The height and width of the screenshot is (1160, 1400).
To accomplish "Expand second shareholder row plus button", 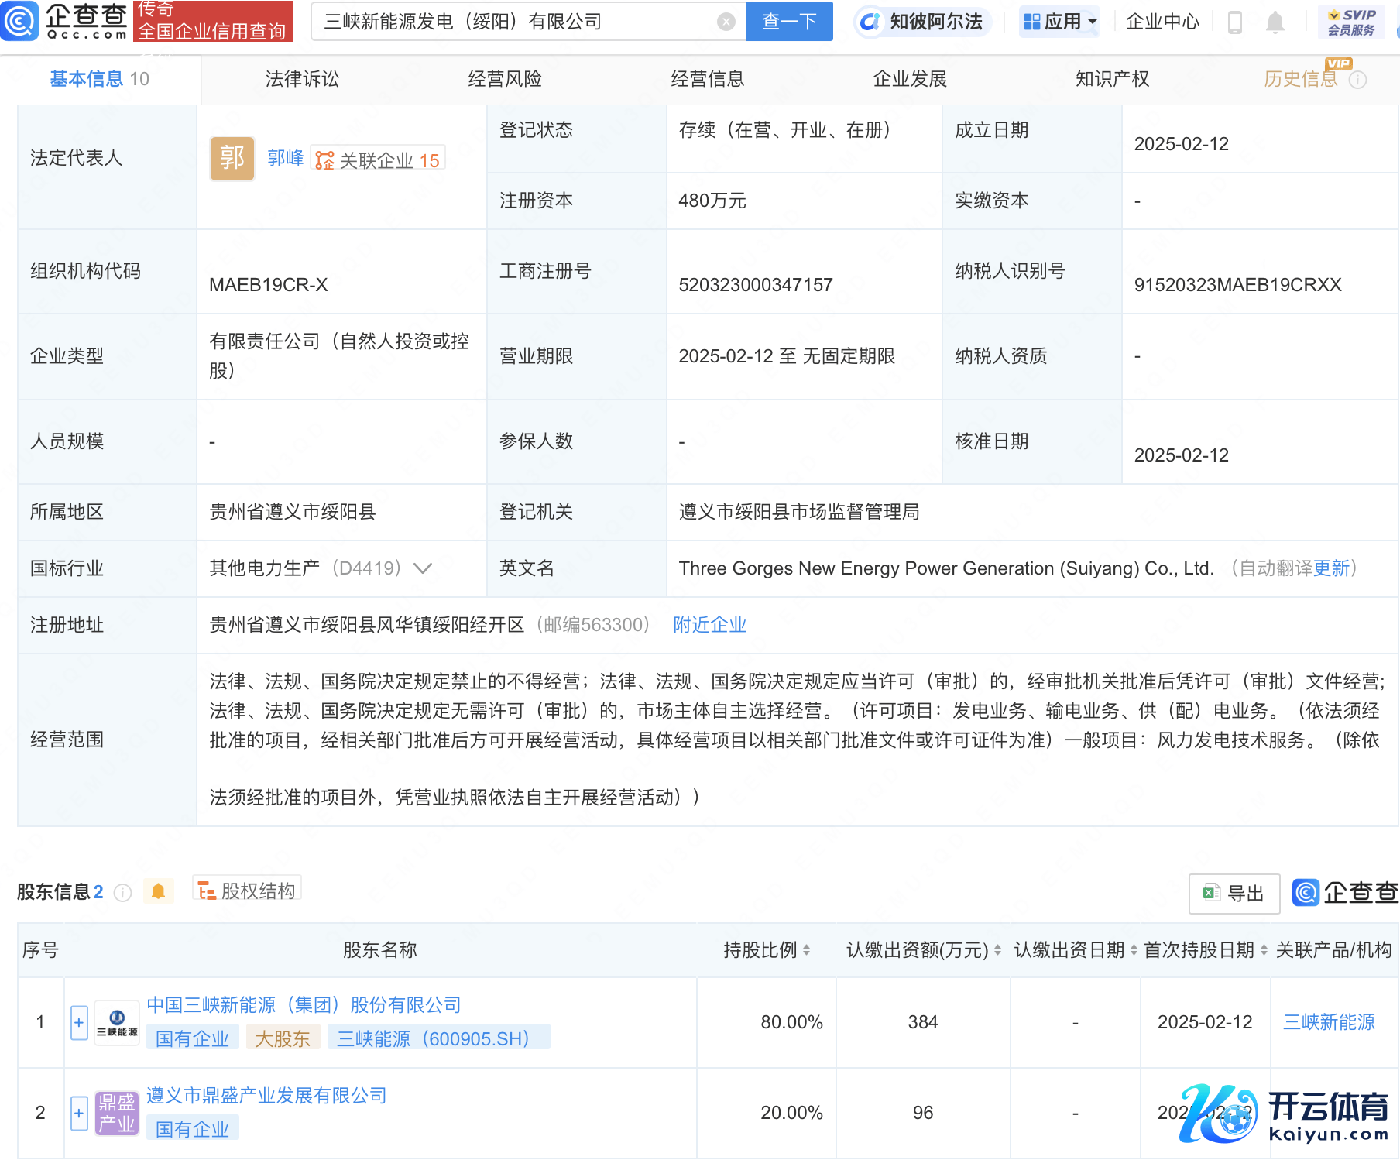I will [79, 1113].
